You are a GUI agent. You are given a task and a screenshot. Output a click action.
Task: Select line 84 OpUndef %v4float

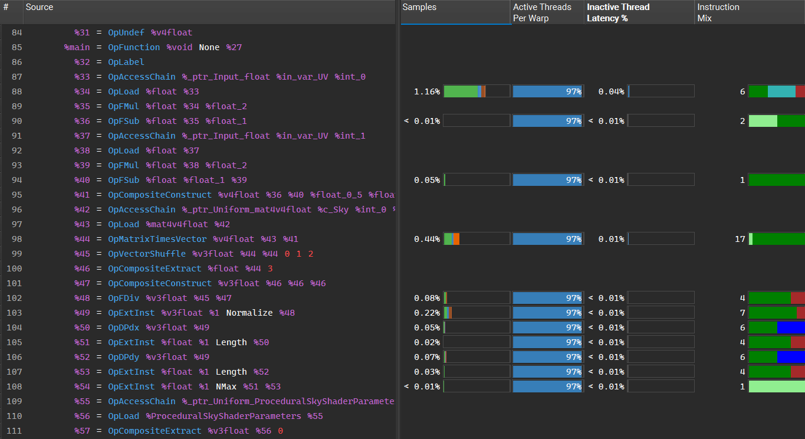pyautogui.click(x=198, y=32)
